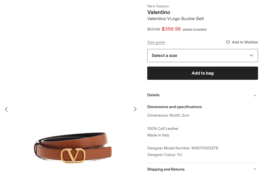The width and height of the screenshot is (263, 192).
Task: Click the Dimensions and specifications heading
Action: click(x=174, y=107)
